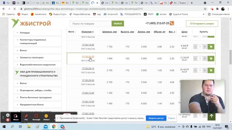
Task: Open the Chrome profile avatar
Action: (223, 9)
